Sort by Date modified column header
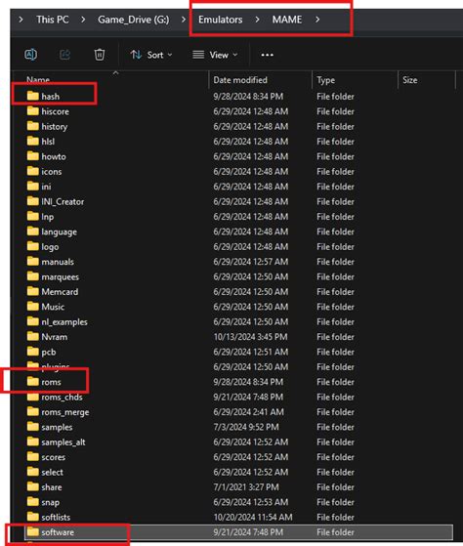 coord(240,80)
